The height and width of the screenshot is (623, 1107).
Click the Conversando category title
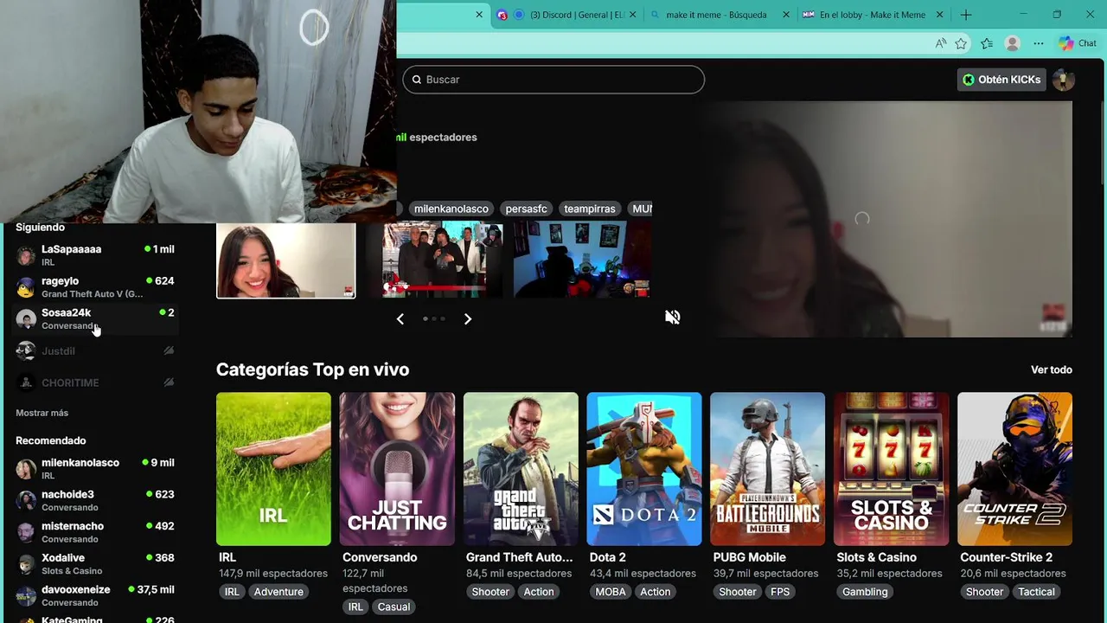380,557
